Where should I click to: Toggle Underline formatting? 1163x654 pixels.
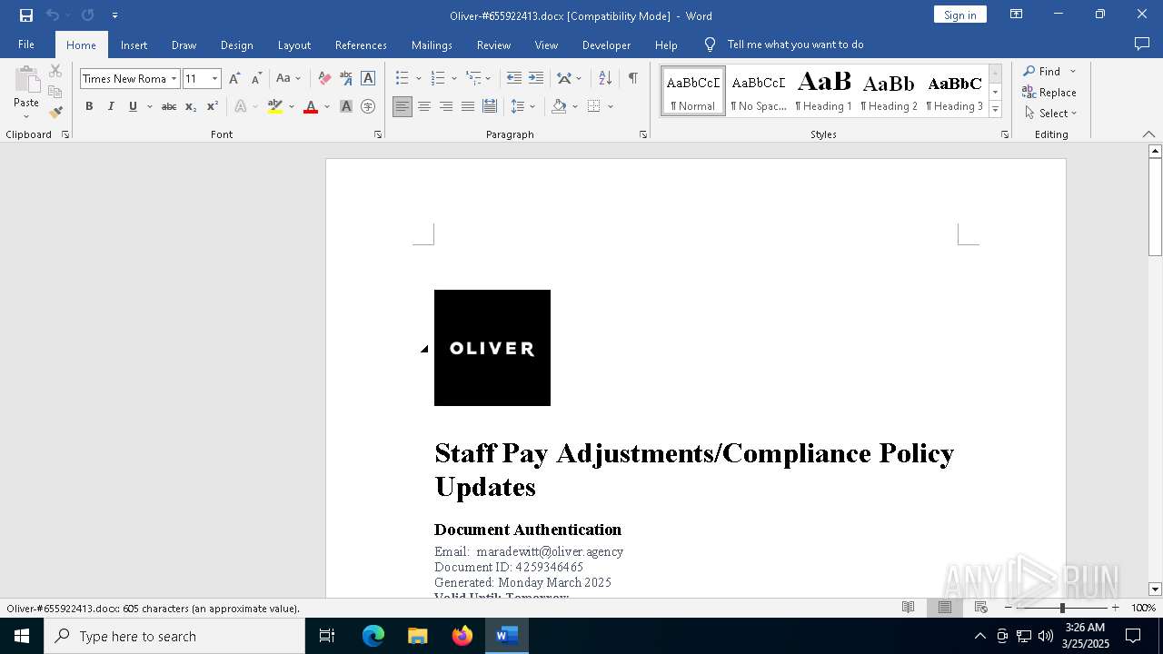point(133,106)
